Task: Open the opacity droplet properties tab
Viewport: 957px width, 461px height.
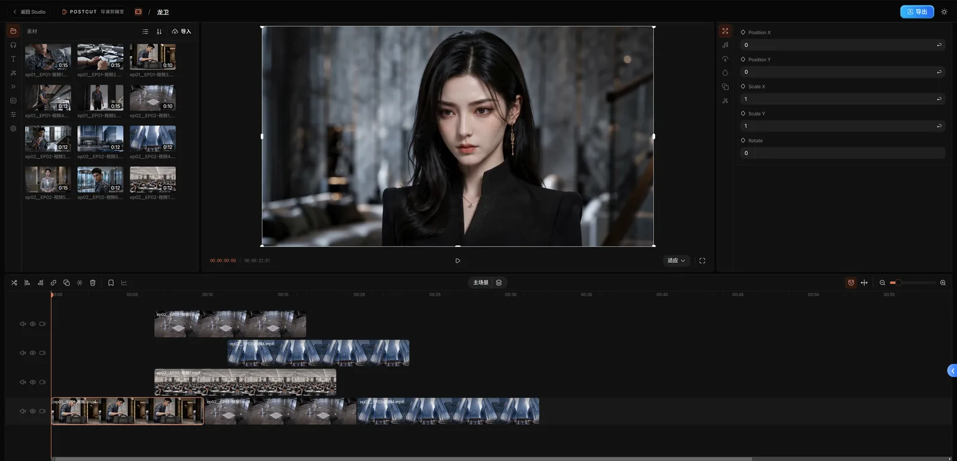Action: pyautogui.click(x=725, y=73)
